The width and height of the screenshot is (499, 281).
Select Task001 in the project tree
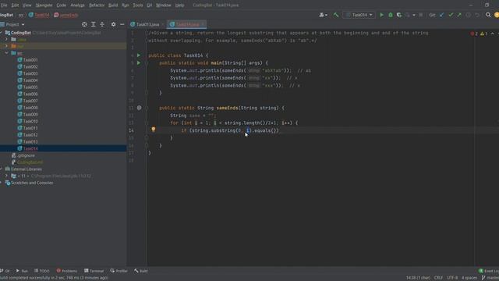point(30,60)
